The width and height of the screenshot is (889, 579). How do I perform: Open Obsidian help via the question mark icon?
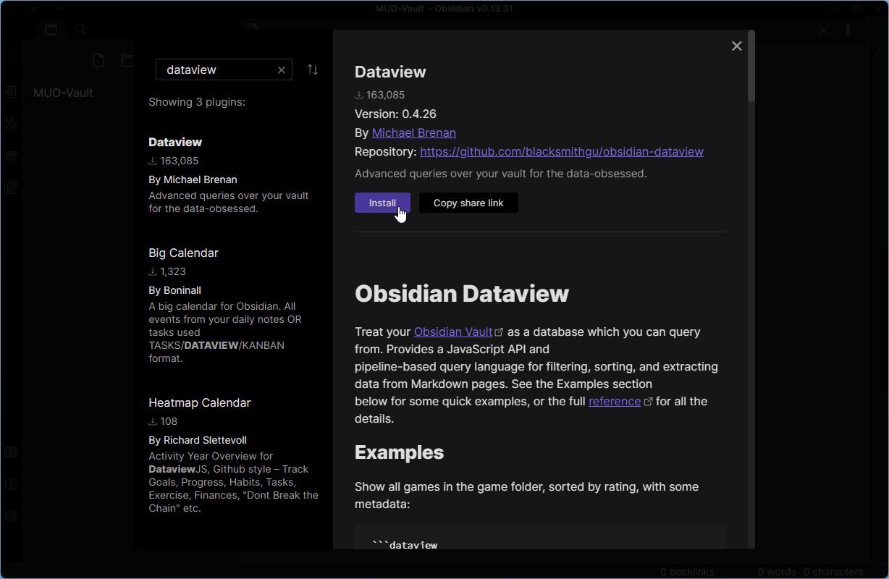pos(11,484)
